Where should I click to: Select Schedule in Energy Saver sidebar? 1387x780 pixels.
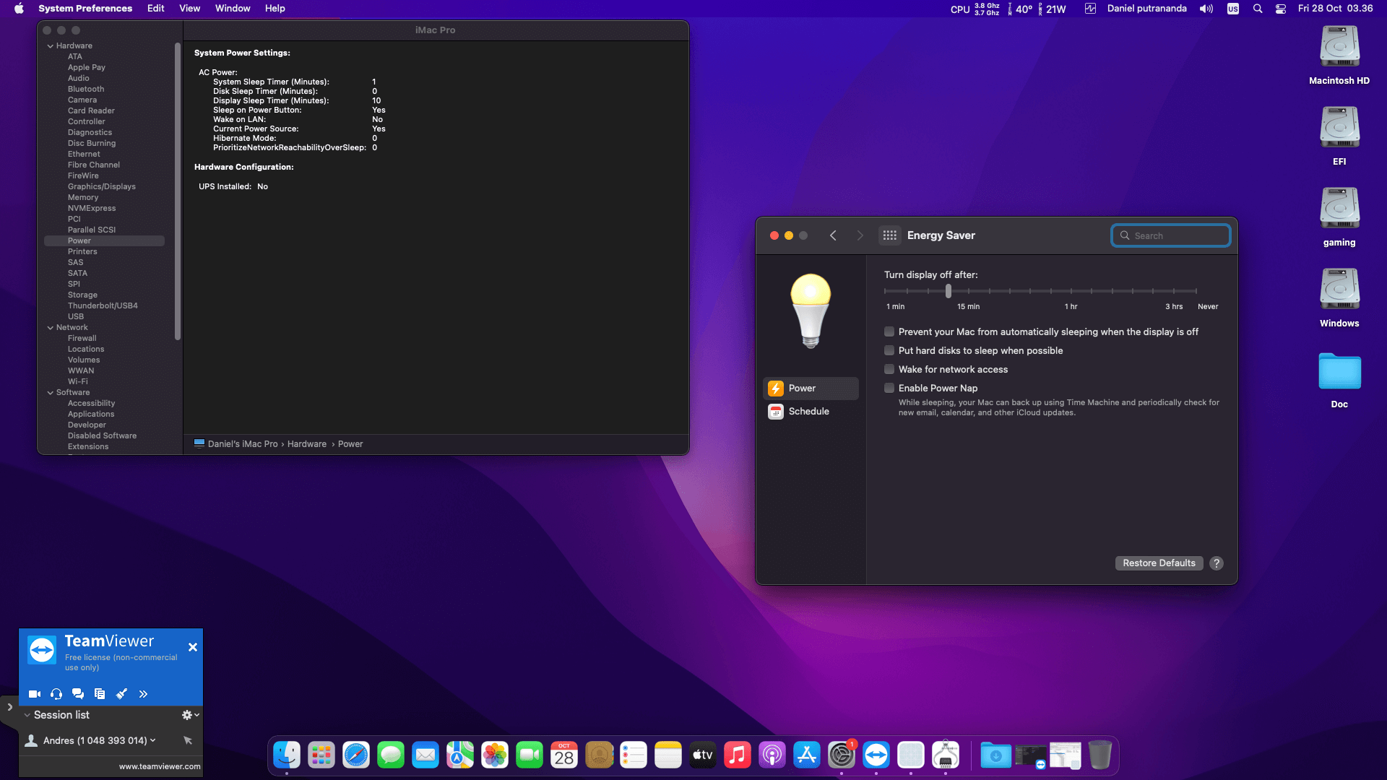click(x=811, y=412)
